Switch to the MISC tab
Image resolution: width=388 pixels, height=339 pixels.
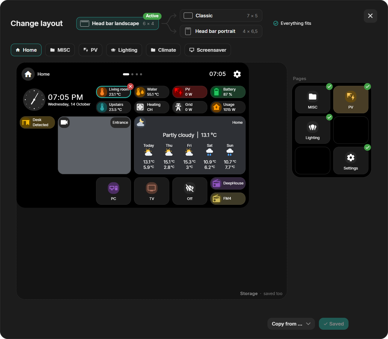(x=60, y=50)
